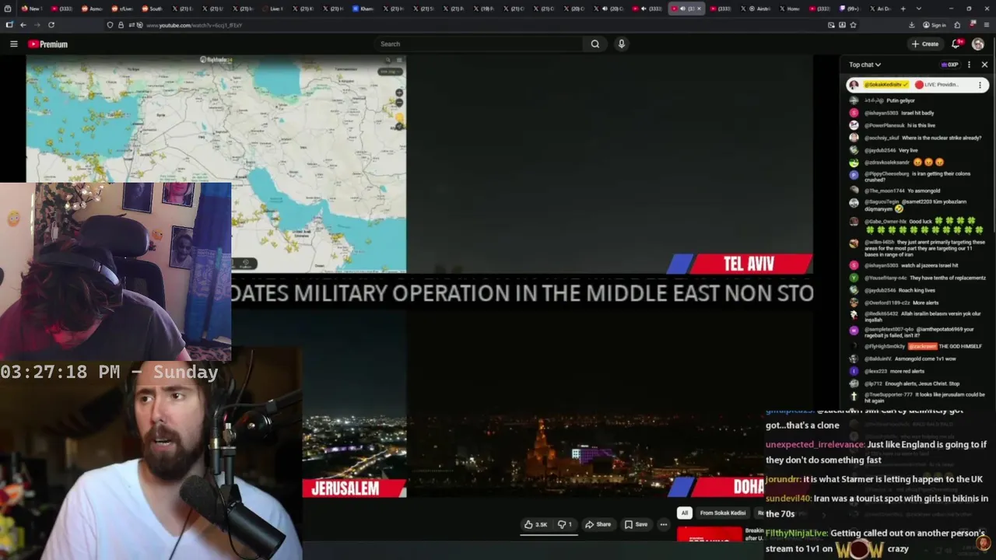This screenshot has height=560, width=996.
Task: Click in the YouTube search field
Action: click(479, 44)
